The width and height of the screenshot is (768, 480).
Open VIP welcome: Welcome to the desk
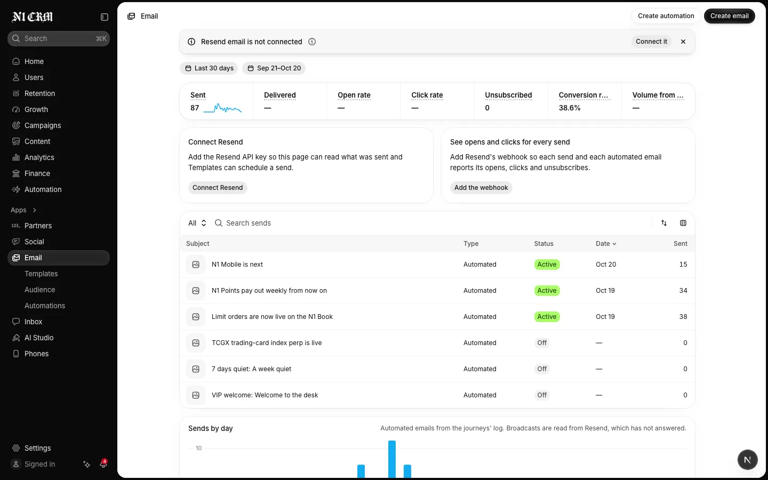[x=437, y=395]
